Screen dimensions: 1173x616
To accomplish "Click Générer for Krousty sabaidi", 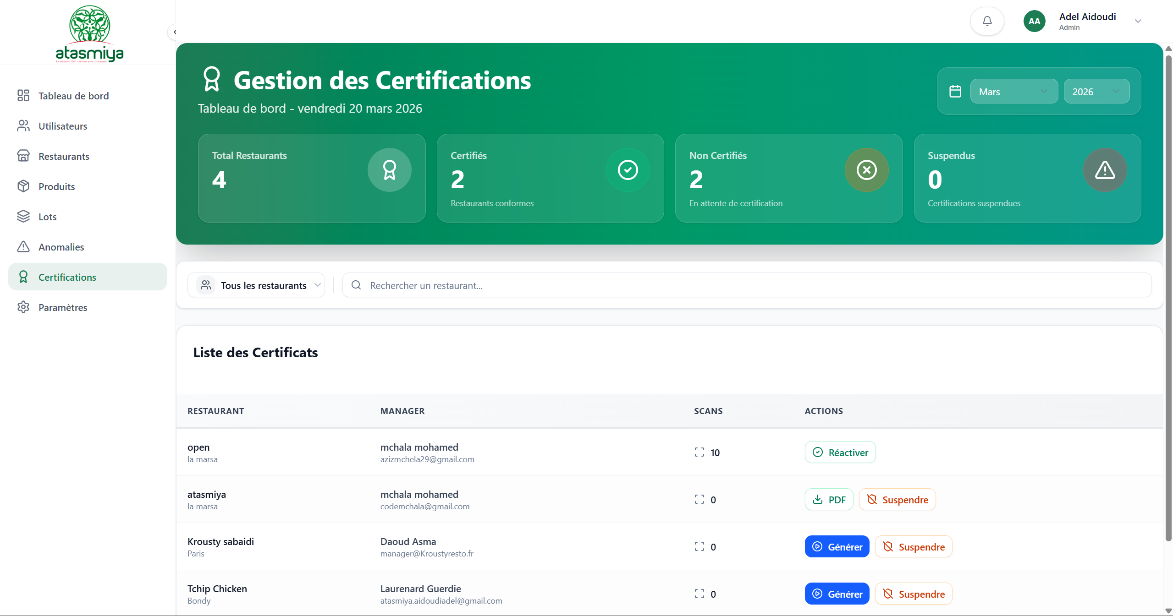I will tap(837, 547).
